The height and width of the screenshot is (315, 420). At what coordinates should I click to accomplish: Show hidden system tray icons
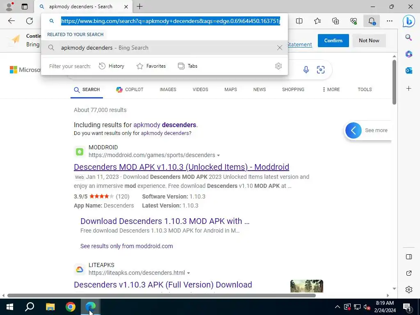pos(338,307)
